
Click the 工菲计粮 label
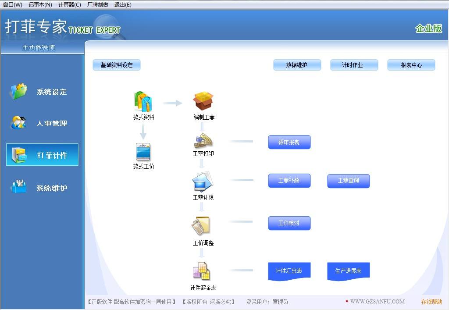coord(203,197)
